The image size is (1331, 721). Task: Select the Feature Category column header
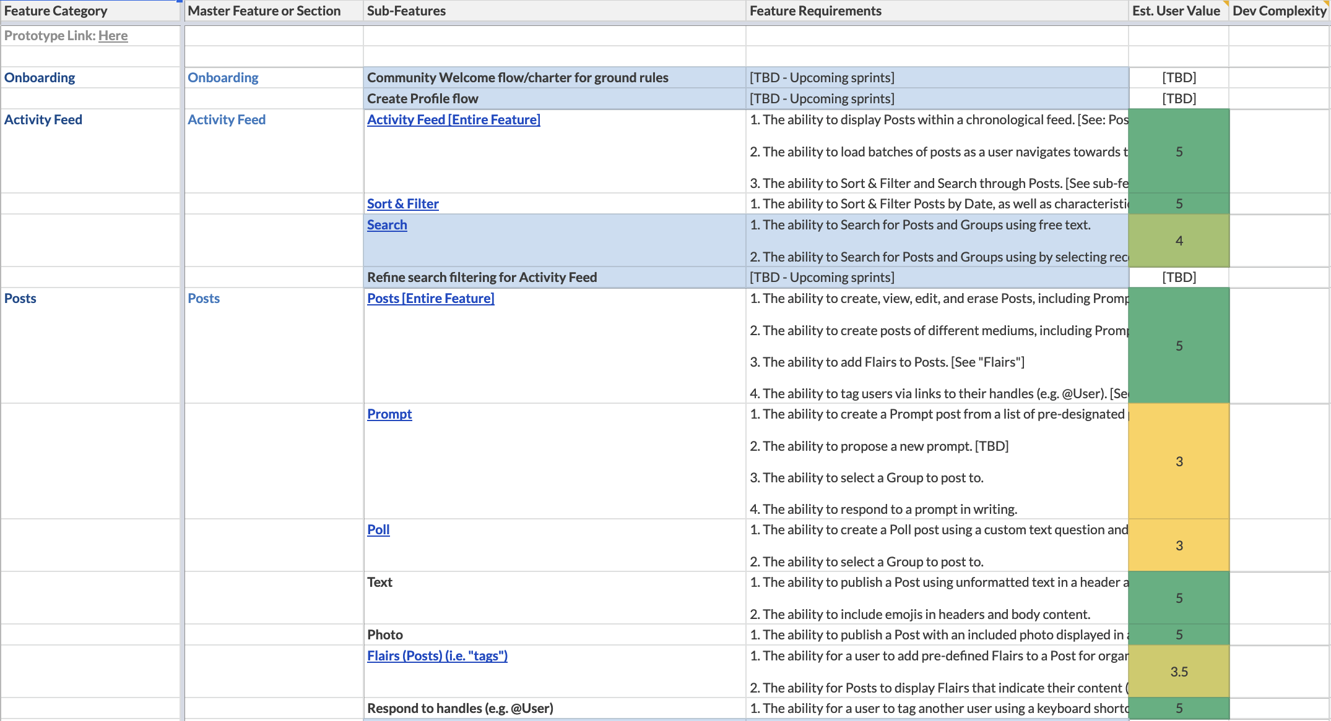coord(90,11)
